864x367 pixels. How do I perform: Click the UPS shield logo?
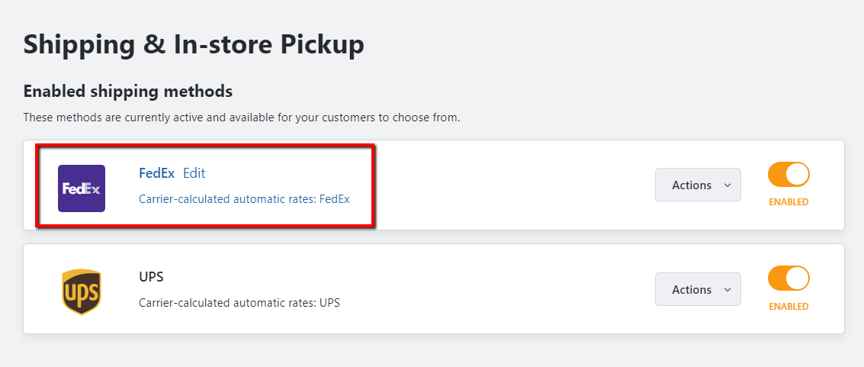(x=81, y=291)
